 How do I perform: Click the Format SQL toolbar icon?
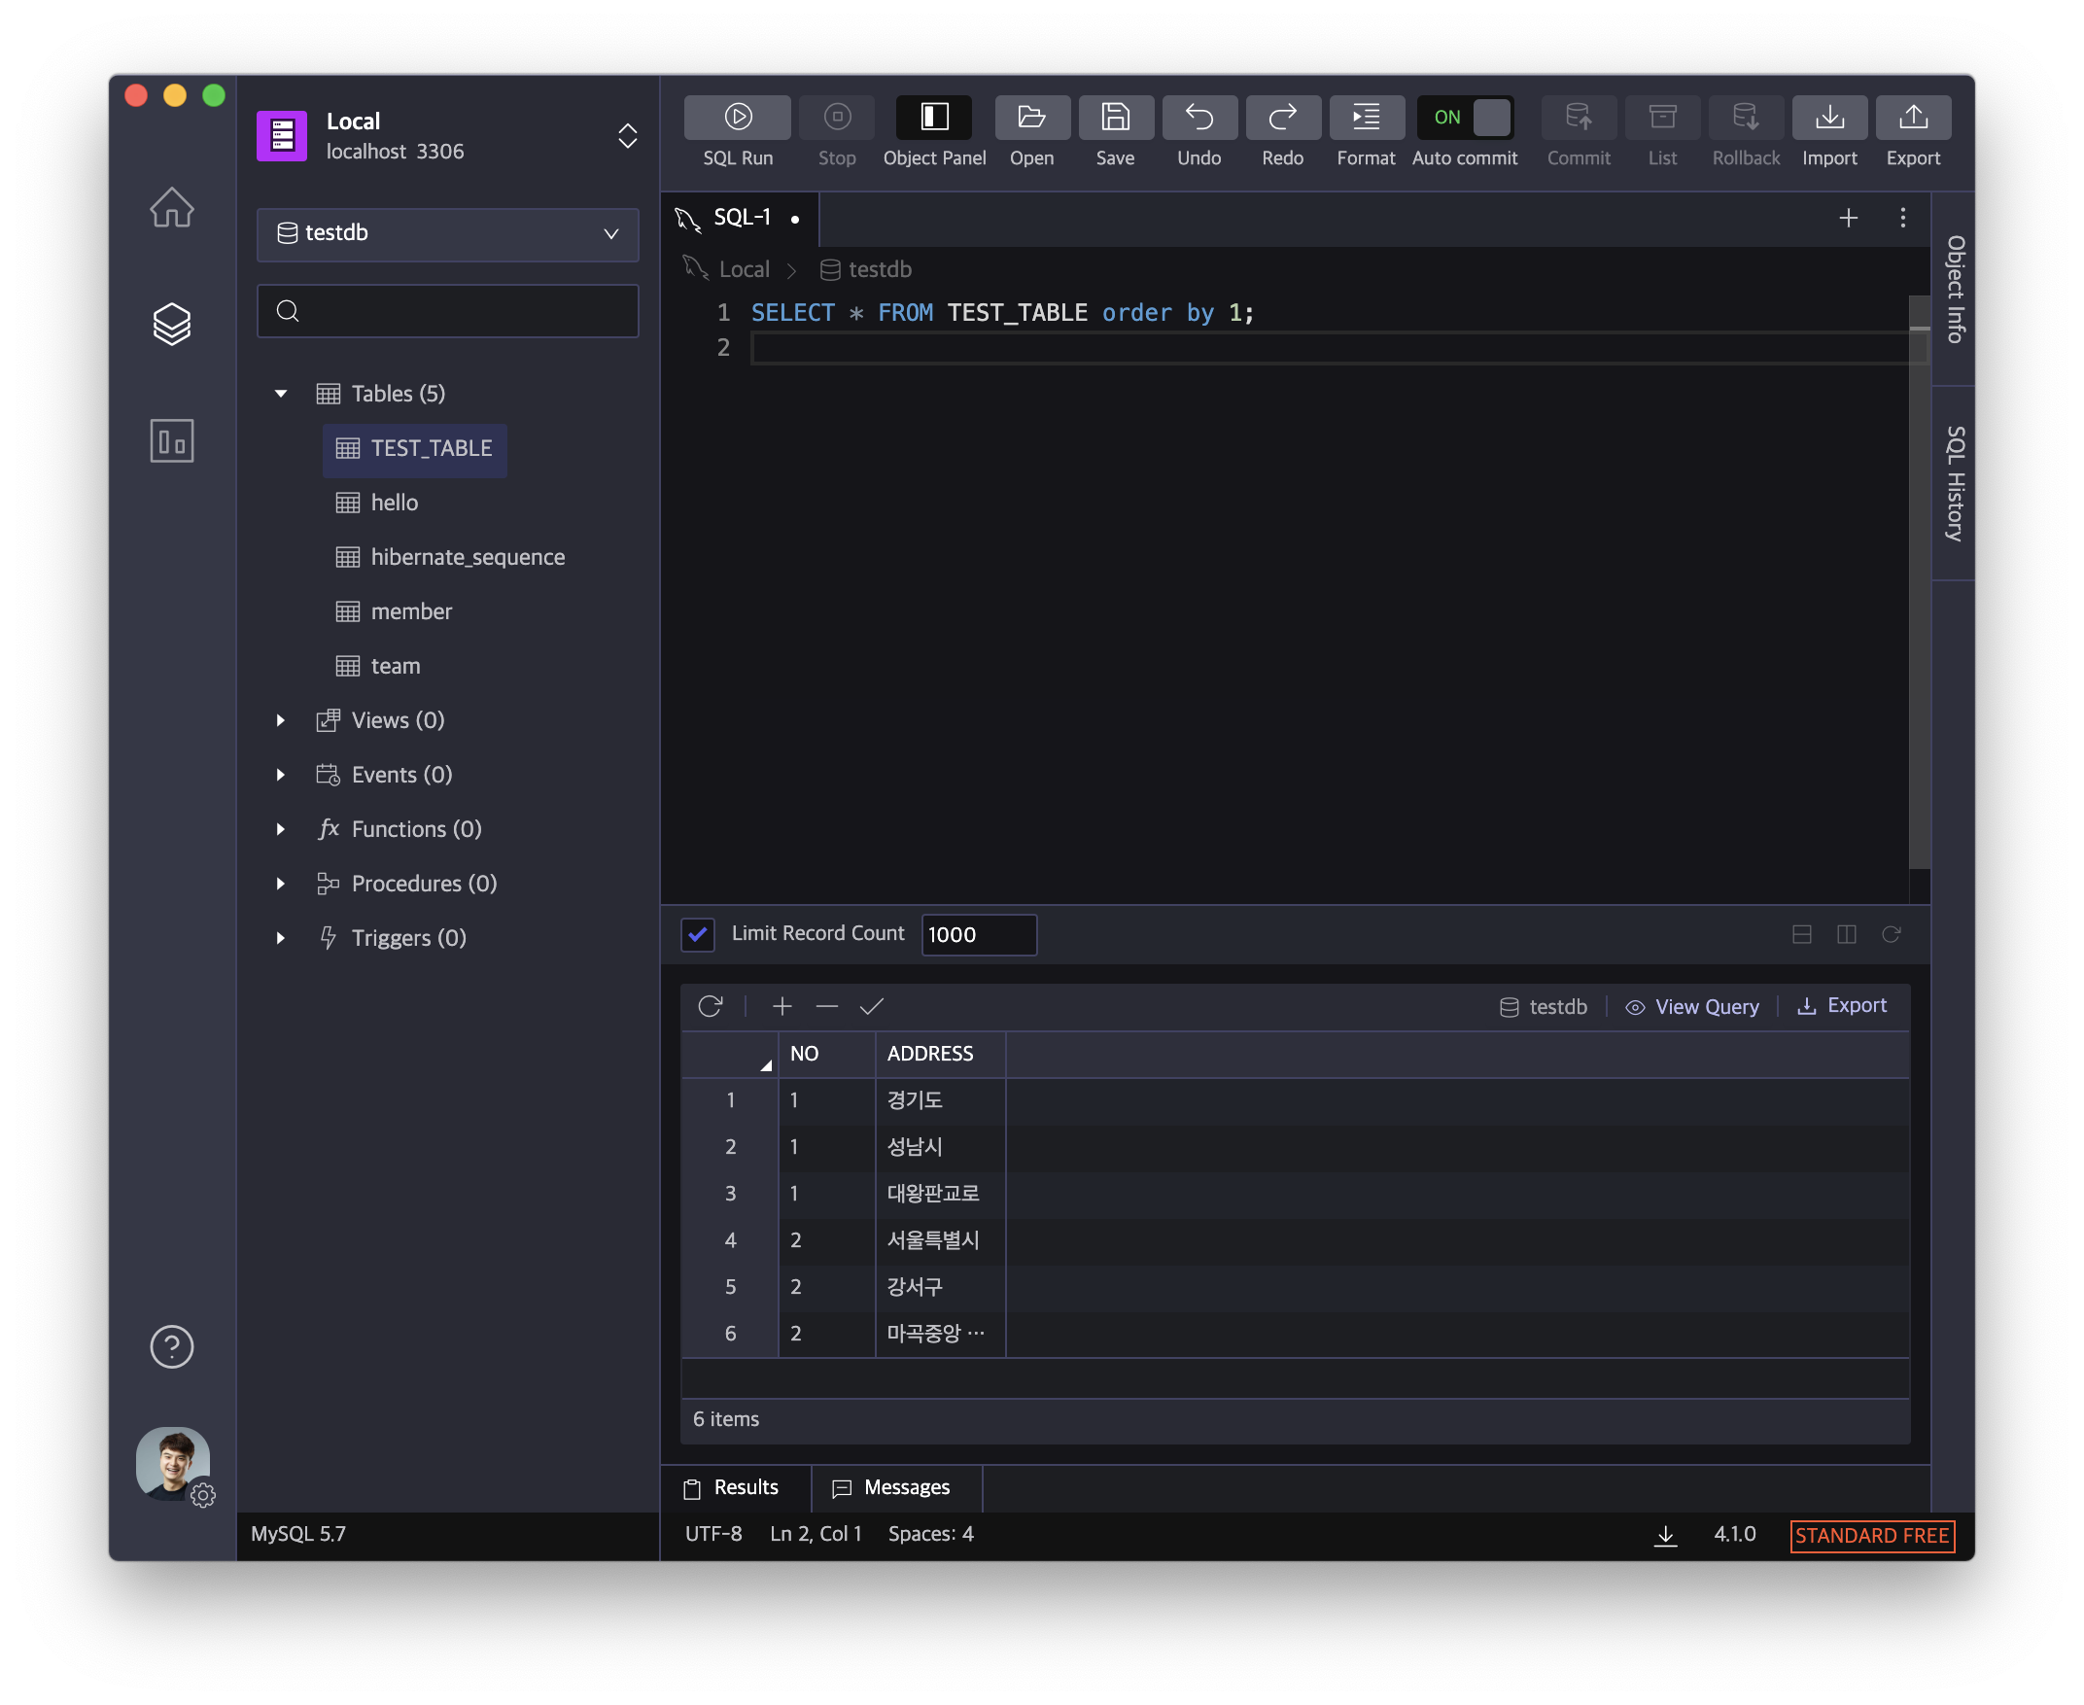pos(1365,119)
